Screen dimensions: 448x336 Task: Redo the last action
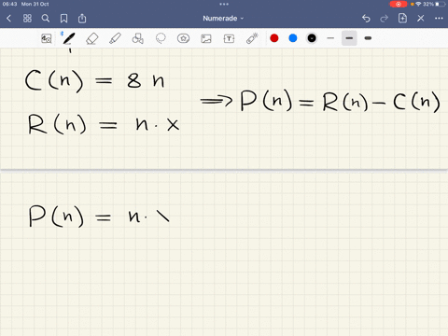(x=385, y=19)
